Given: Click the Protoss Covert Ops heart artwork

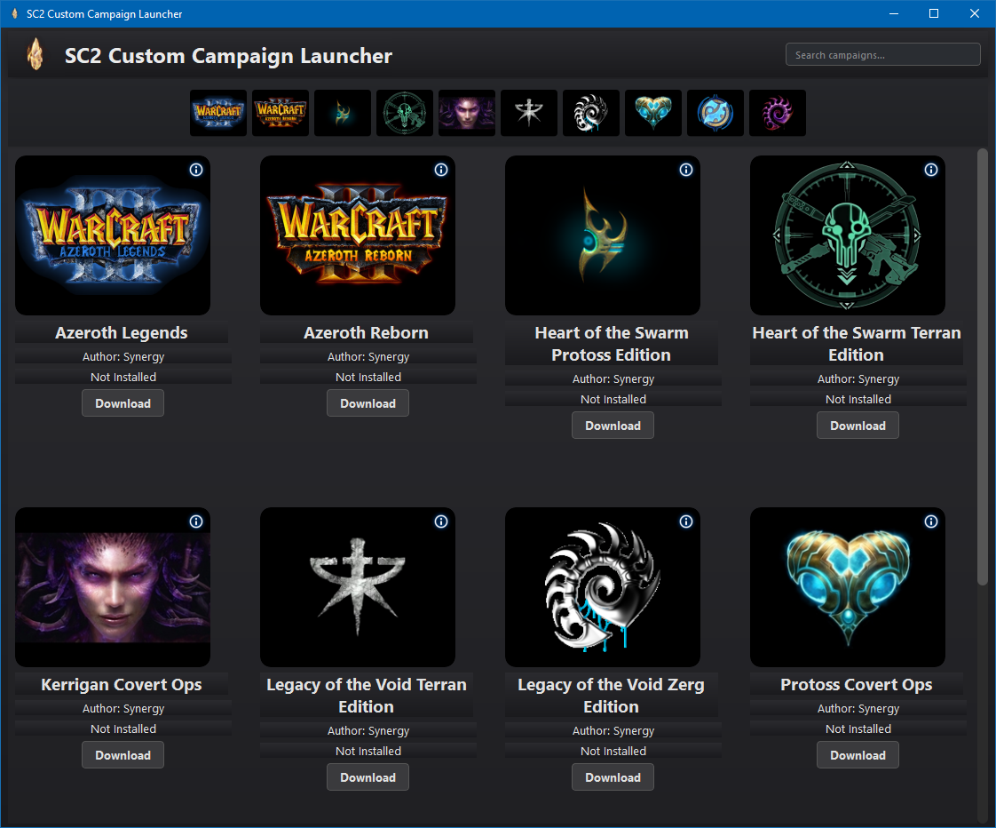Looking at the screenshot, I should point(848,587).
